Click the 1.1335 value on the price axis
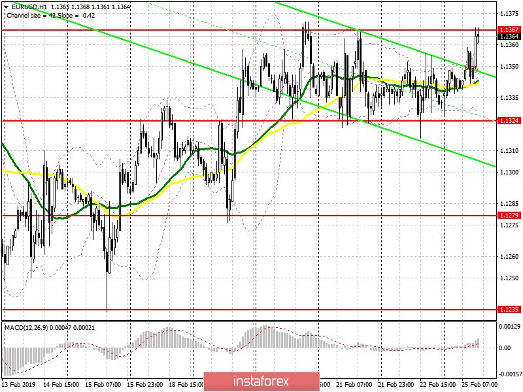Image resolution: width=523 pixels, height=392 pixels. click(509, 98)
